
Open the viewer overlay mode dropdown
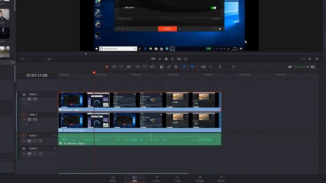click(x=26, y=59)
